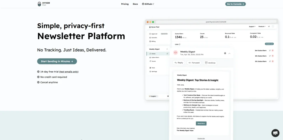This screenshot has height=140, width=283.
Task: Open the Pricing page
Action: pyautogui.click(x=125, y=4)
